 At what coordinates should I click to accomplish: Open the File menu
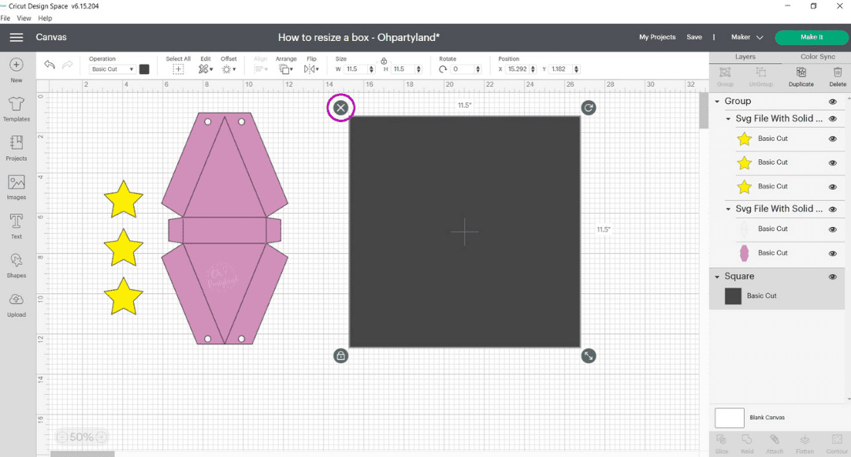tap(6, 18)
